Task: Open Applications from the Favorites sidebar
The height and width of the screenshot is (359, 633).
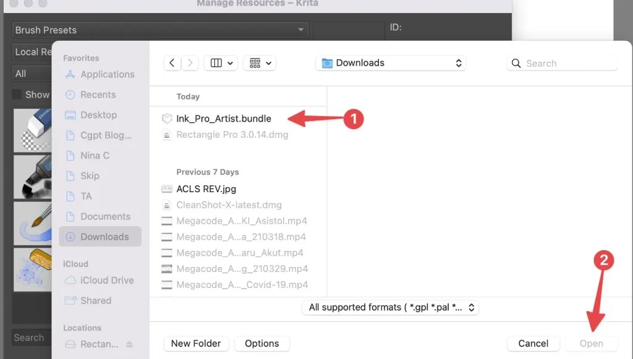Action: pos(105,74)
